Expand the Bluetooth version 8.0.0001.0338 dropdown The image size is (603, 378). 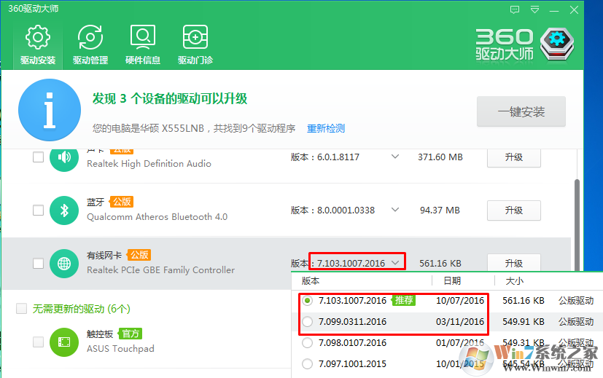(395, 210)
